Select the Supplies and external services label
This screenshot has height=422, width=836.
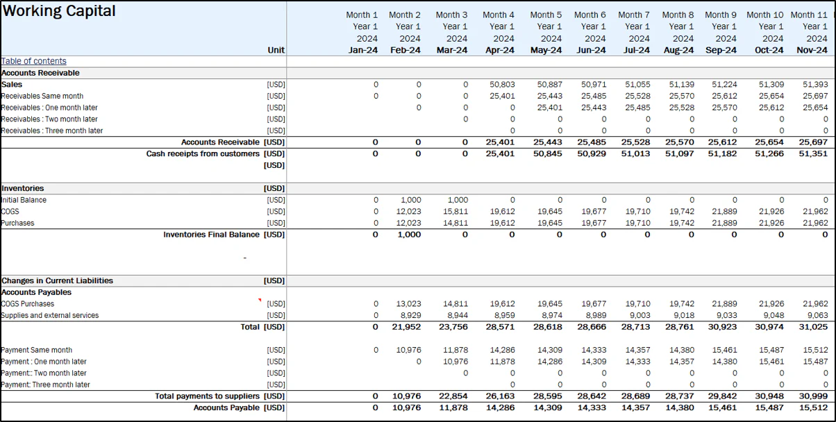(x=50, y=315)
